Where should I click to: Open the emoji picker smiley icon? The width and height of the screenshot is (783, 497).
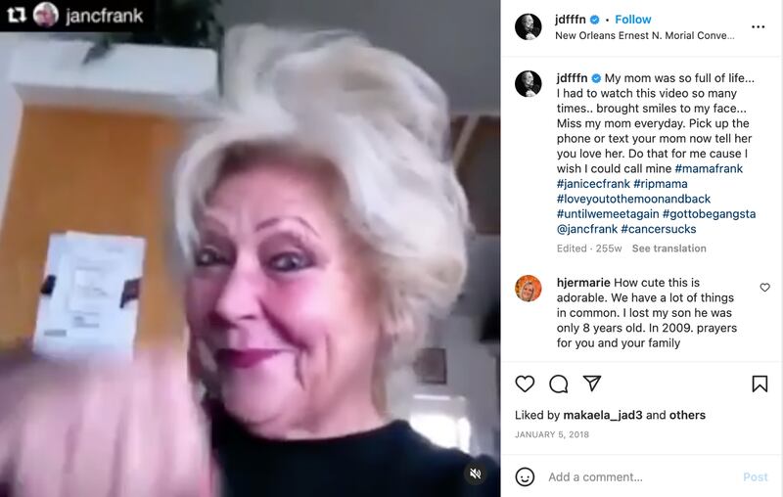tap(525, 476)
